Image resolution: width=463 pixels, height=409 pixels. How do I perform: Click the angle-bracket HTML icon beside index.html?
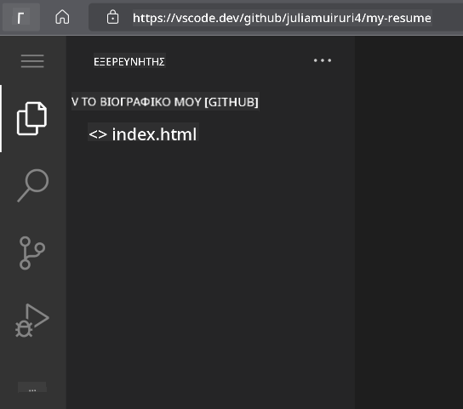(98, 134)
